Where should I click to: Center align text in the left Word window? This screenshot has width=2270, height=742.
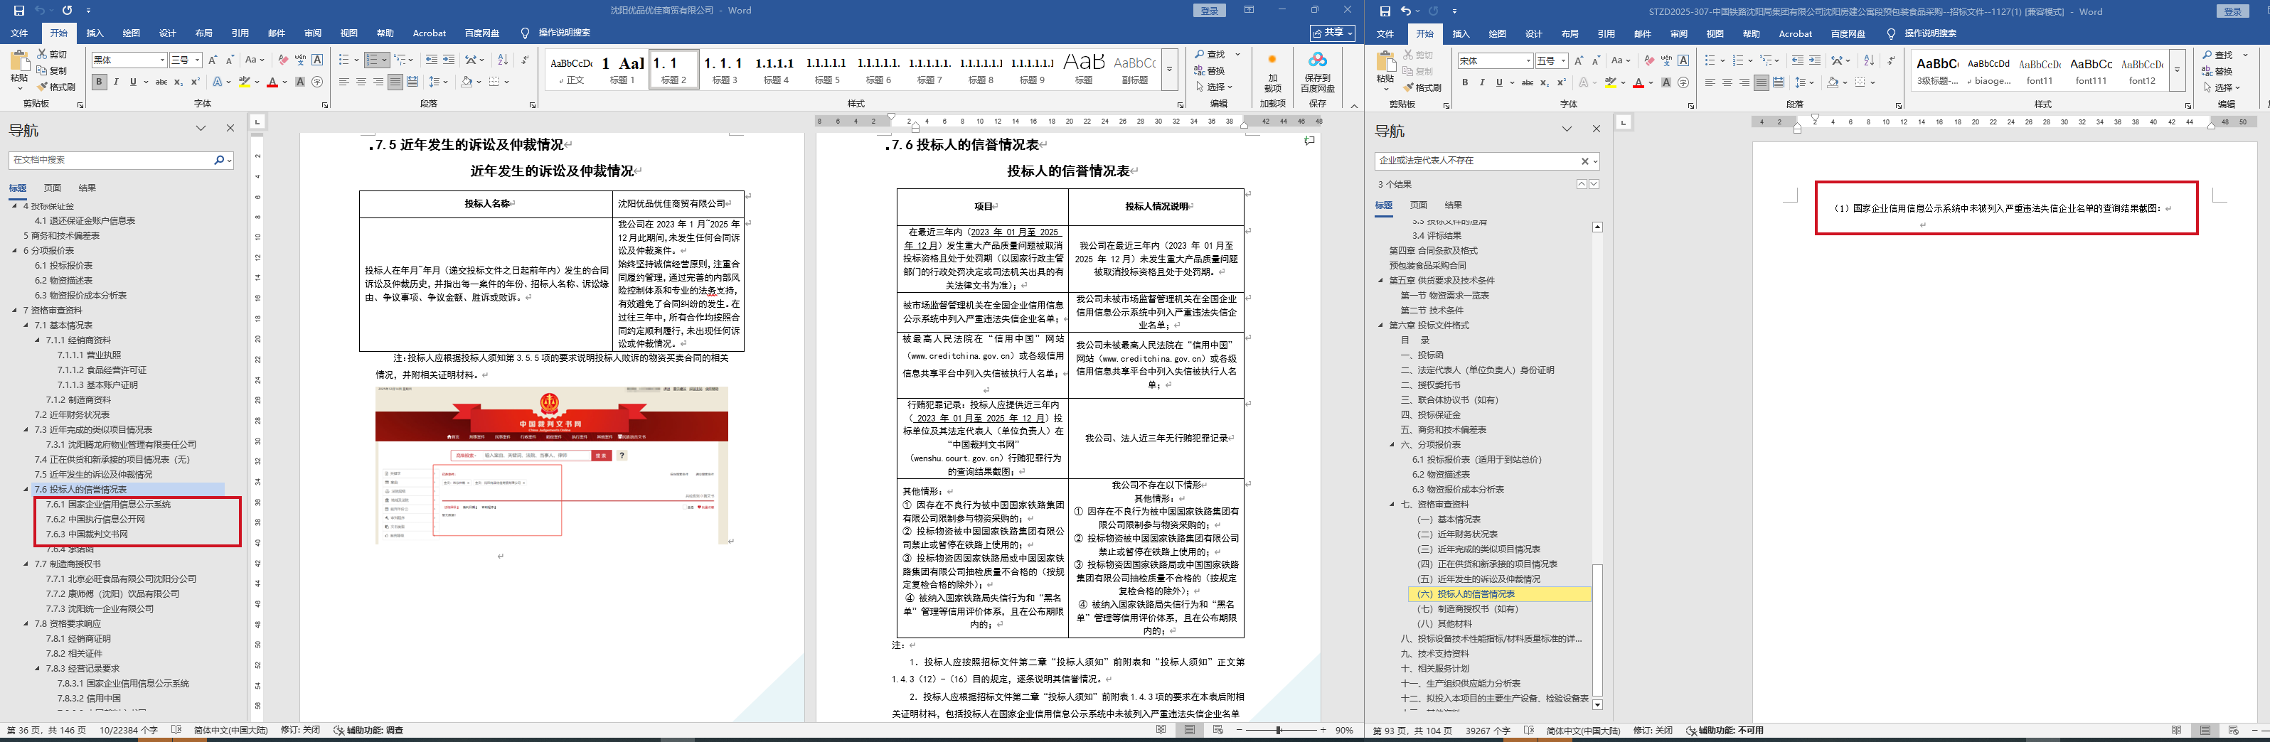[361, 82]
